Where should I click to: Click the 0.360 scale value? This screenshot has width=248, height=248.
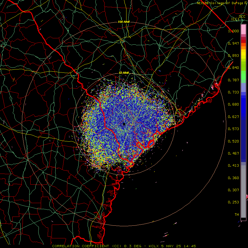point(233,178)
